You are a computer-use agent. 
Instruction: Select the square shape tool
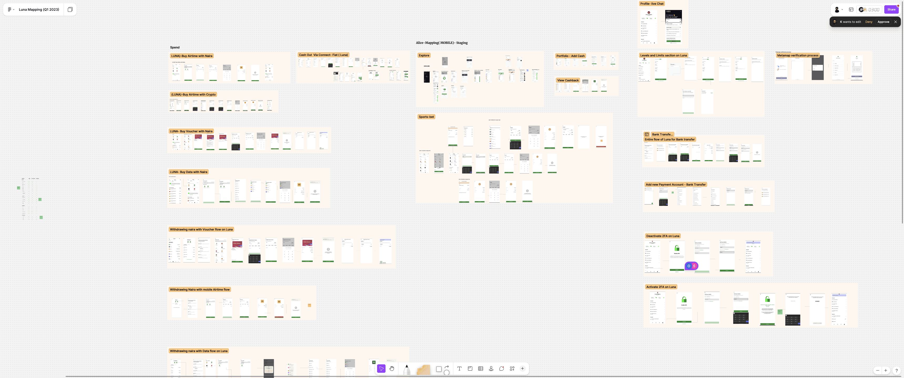439,369
